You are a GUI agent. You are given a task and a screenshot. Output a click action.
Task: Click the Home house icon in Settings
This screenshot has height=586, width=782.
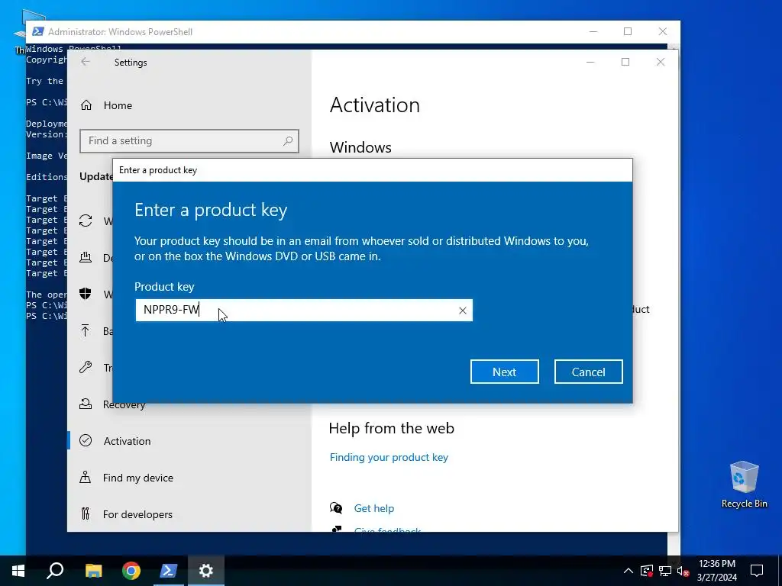[86, 105]
